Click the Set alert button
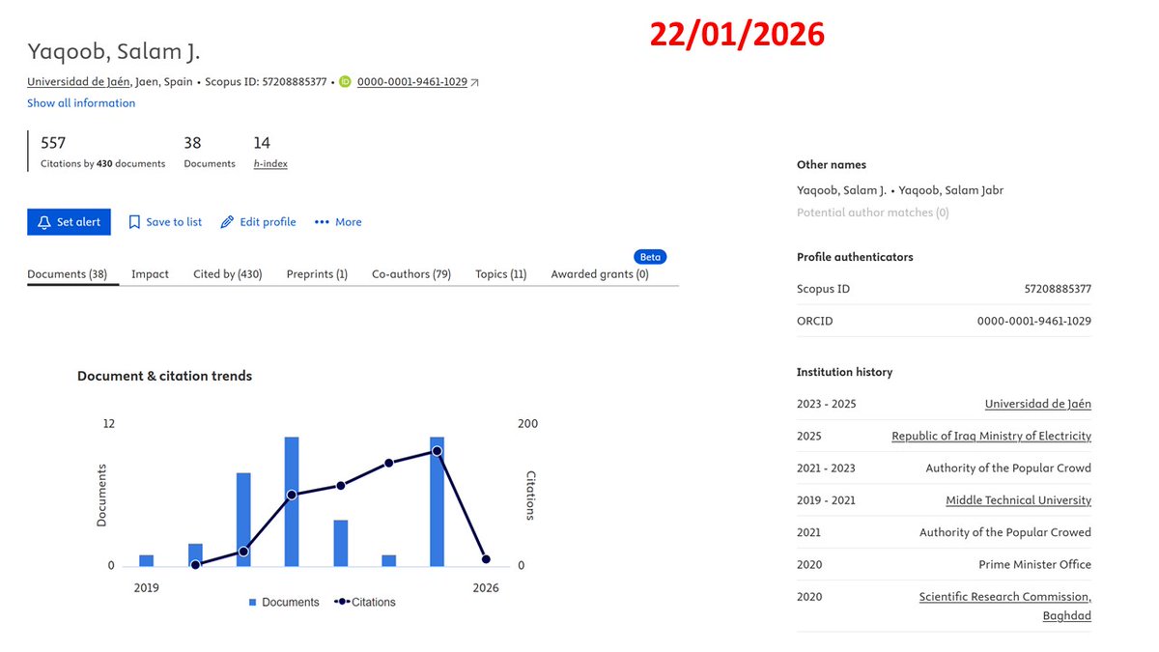Image resolution: width=1159 pixels, height=652 pixels. pos(70,222)
